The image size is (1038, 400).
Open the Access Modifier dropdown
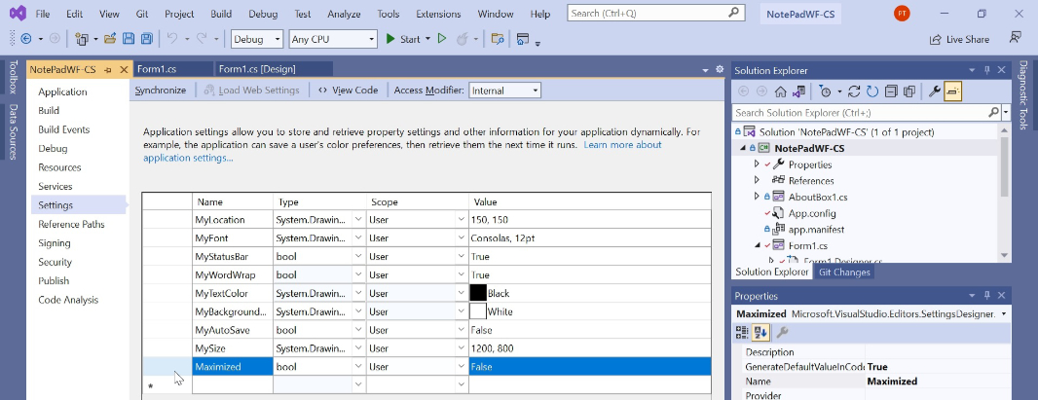coord(535,91)
